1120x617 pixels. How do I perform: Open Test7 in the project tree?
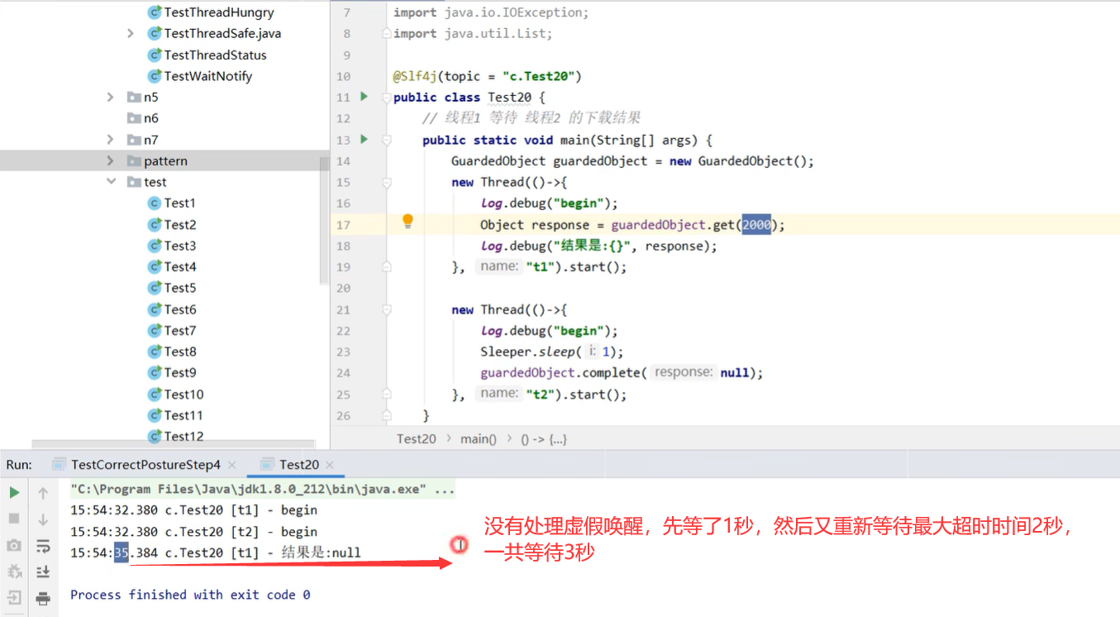pyautogui.click(x=171, y=330)
